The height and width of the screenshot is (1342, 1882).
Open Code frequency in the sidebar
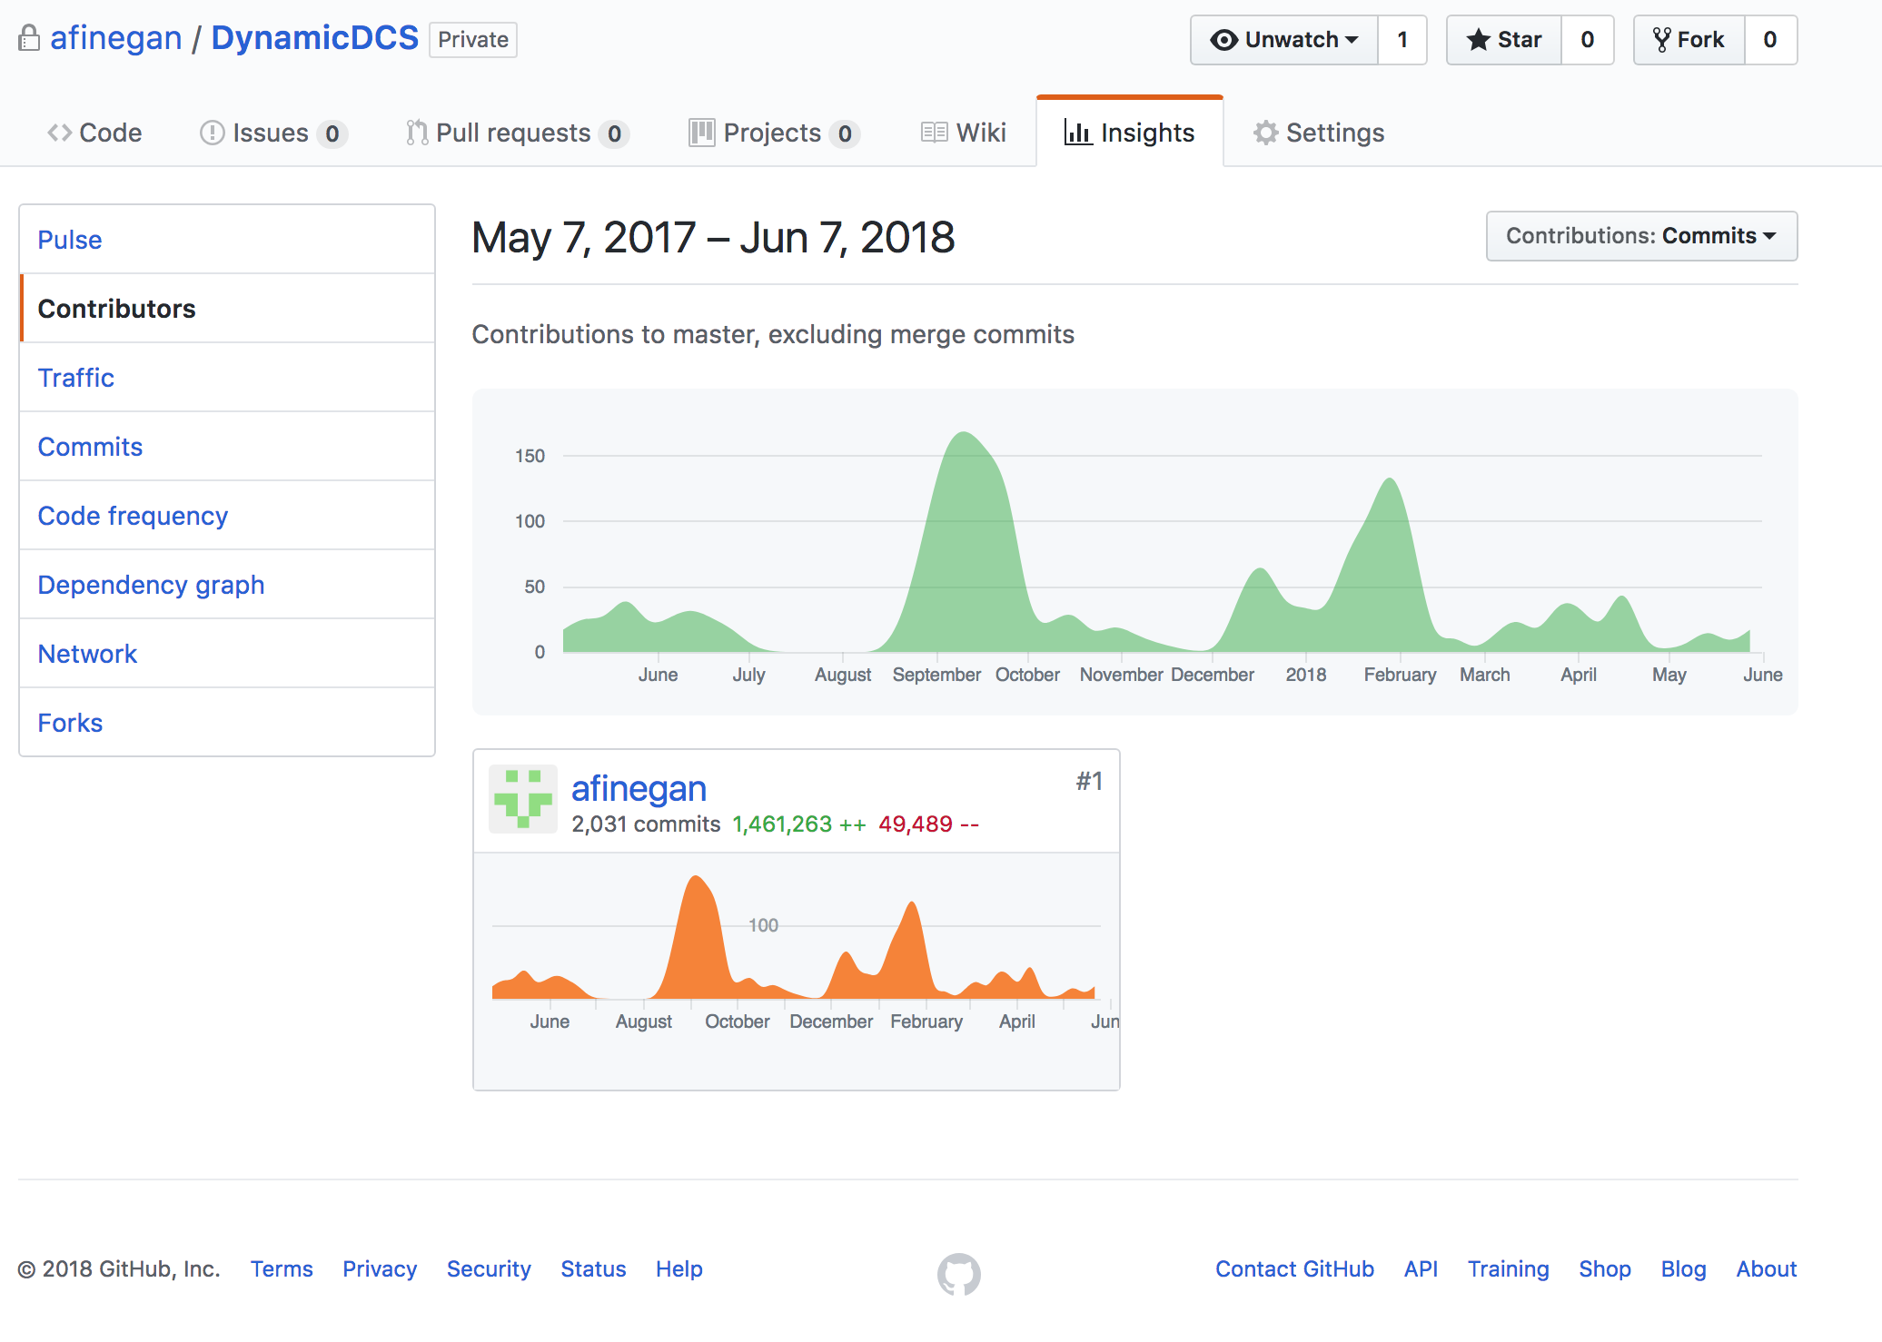227,516
